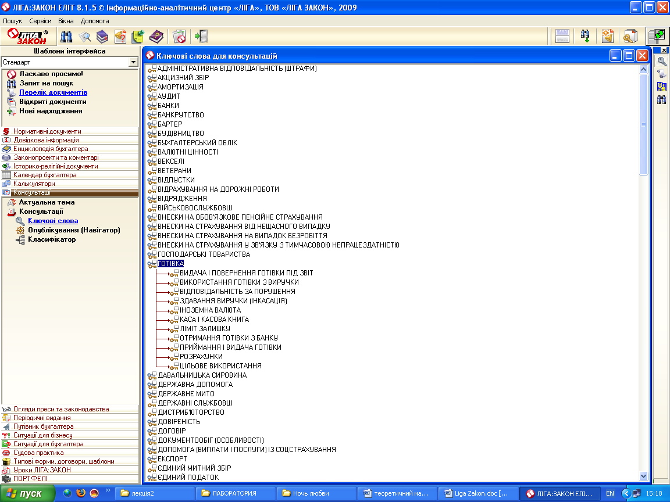Viewport: 670px width, 502px height.
Task: Click the trident emblem icon in side panel
Action: pos(661,87)
